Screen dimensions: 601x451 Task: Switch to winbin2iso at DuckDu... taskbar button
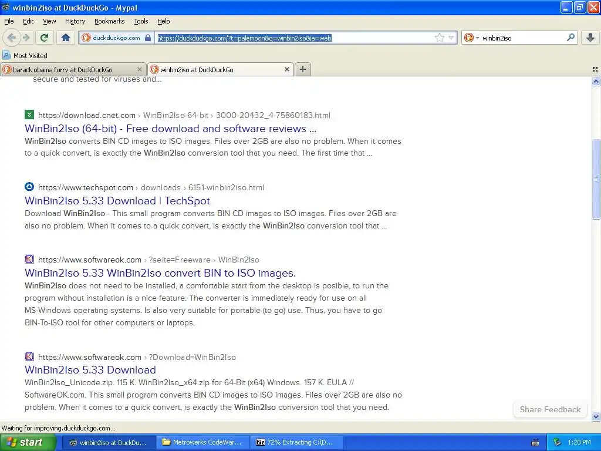(x=109, y=443)
